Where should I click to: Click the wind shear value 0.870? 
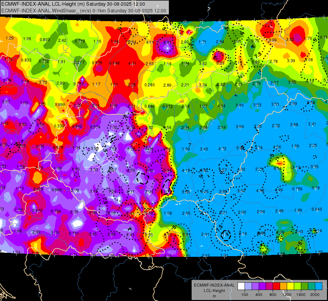tap(38, 211)
